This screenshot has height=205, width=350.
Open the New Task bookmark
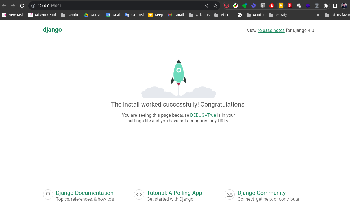[x=13, y=15]
